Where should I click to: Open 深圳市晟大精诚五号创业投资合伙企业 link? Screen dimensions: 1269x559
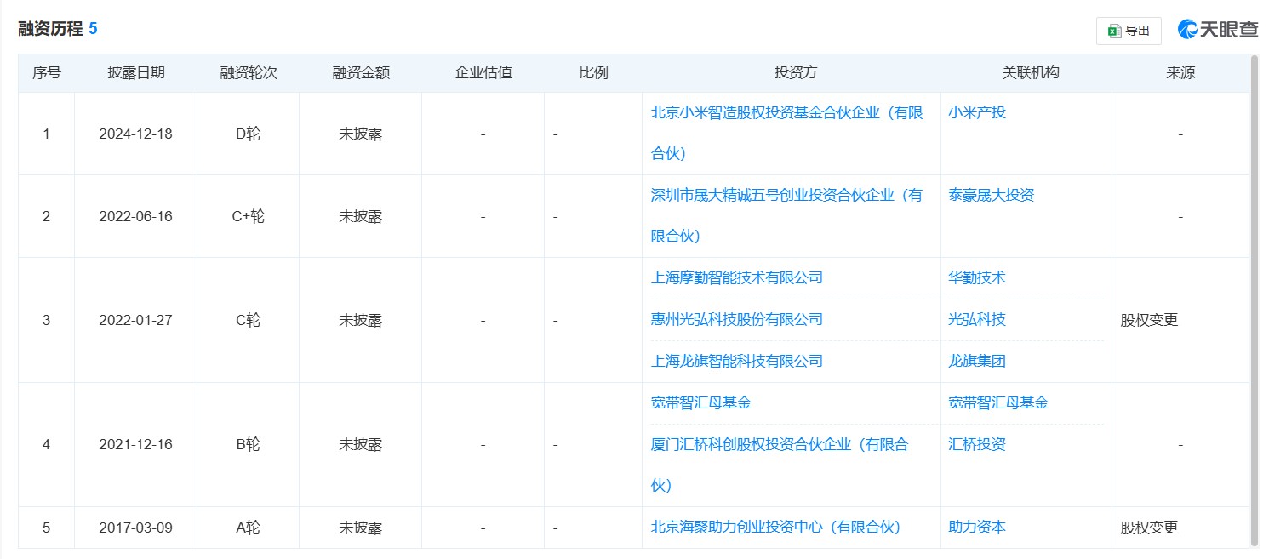tap(787, 215)
